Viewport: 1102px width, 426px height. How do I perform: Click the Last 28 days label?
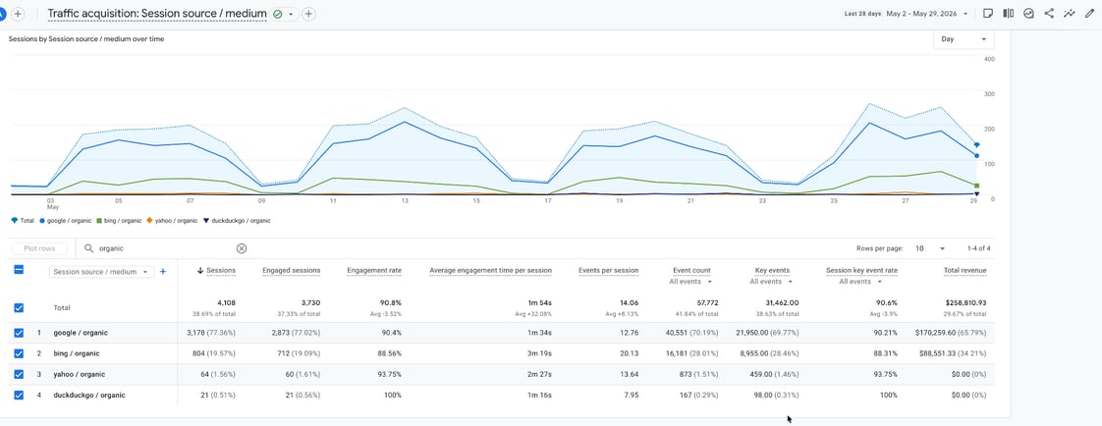coord(862,14)
